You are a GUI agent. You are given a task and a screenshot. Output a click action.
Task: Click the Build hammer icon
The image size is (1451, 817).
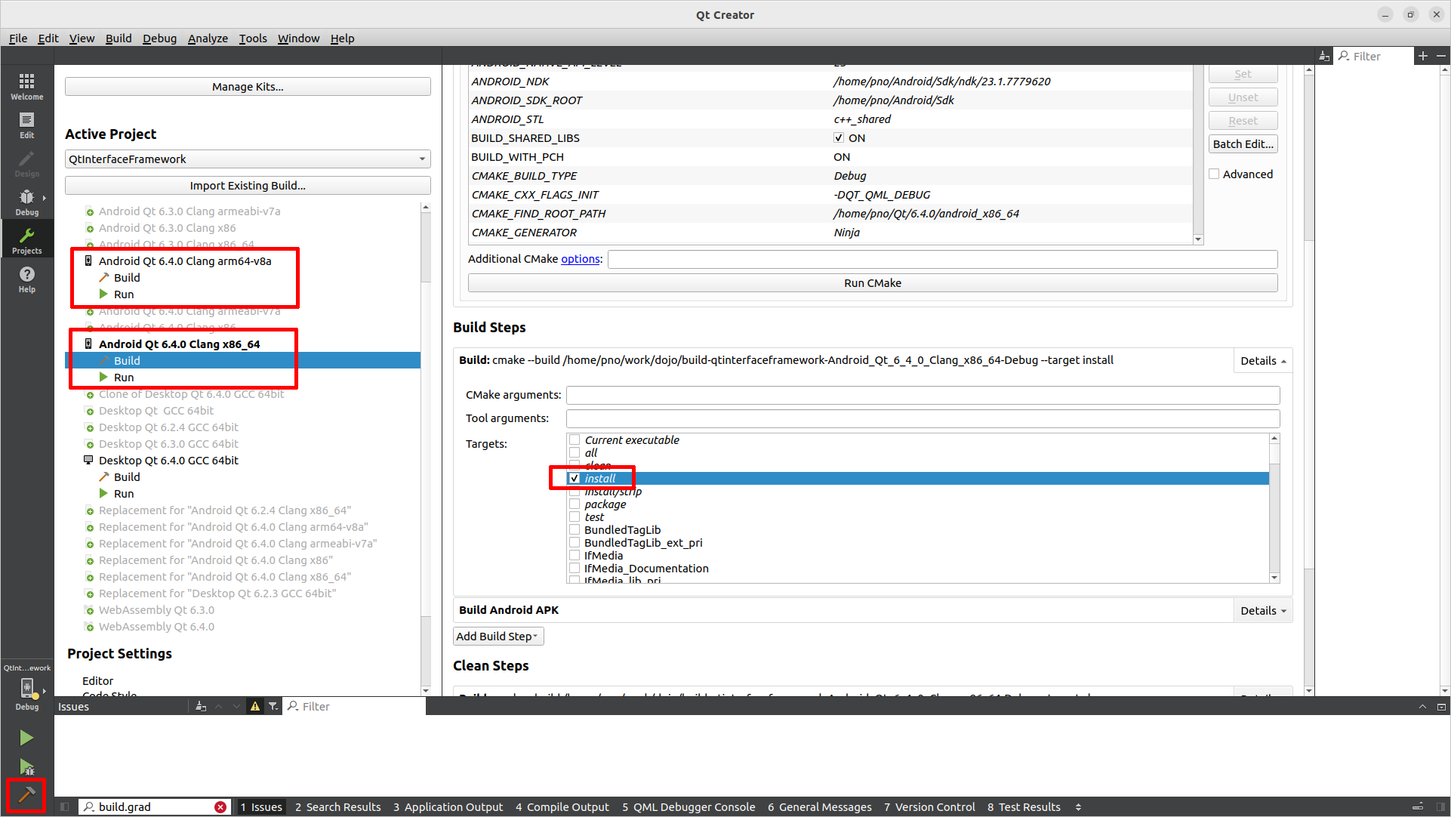[x=26, y=794]
